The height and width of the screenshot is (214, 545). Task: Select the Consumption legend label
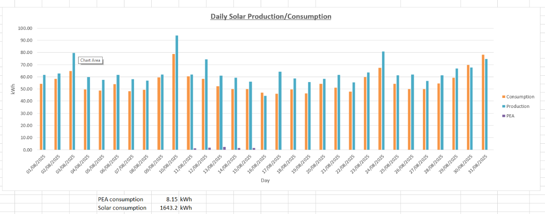point(520,97)
